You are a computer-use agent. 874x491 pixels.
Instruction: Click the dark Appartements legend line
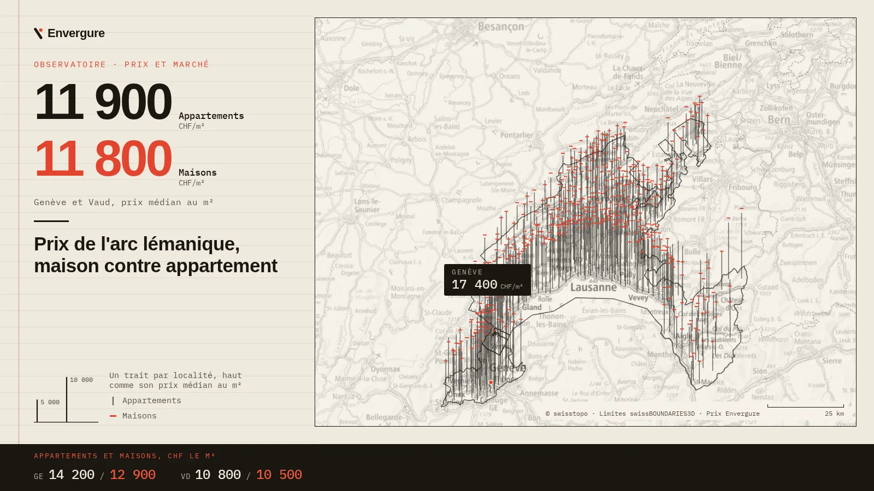(113, 400)
